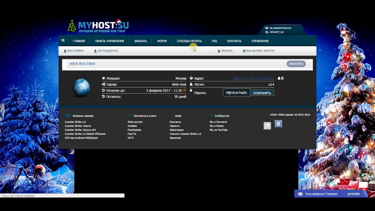Open Контакты footer link

click(x=175, y=122)
